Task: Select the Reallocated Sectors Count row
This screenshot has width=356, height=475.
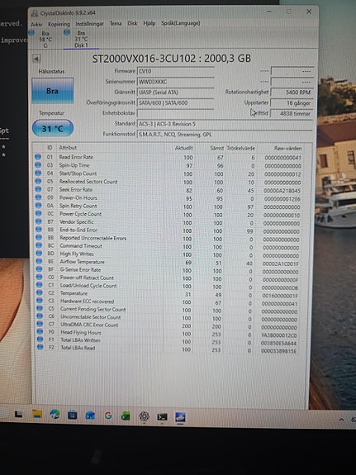Action: 169,182
